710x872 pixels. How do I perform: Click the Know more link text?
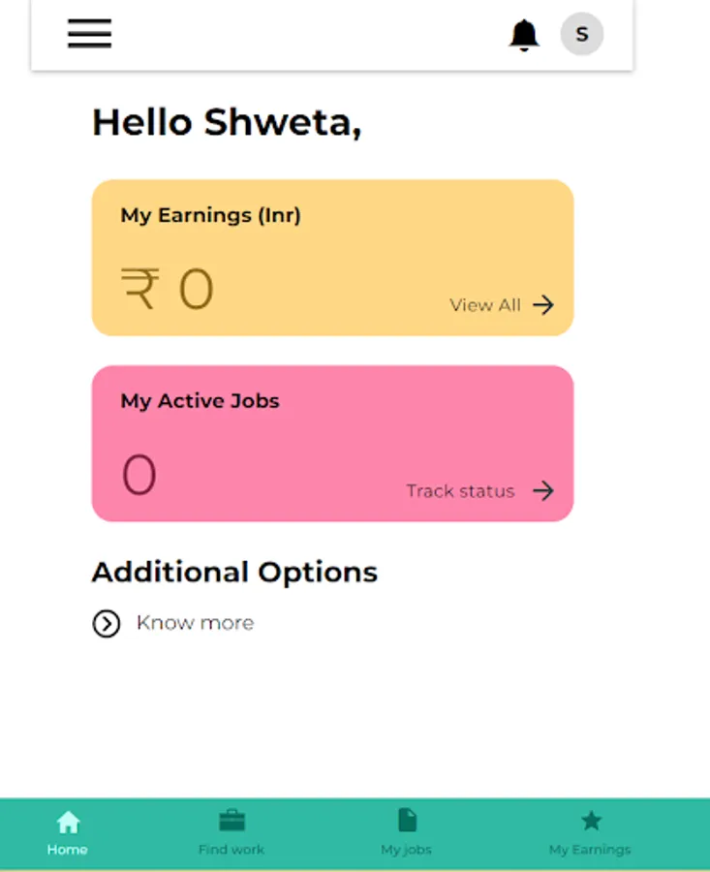[195, 623]
